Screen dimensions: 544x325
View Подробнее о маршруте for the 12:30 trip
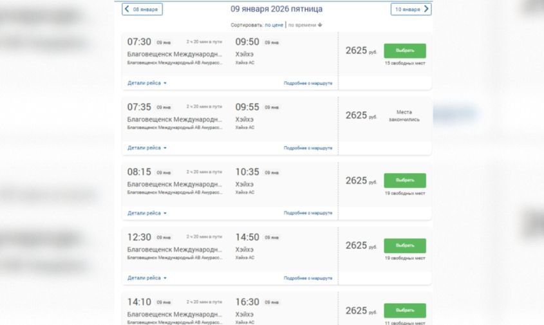click(308, 278)
